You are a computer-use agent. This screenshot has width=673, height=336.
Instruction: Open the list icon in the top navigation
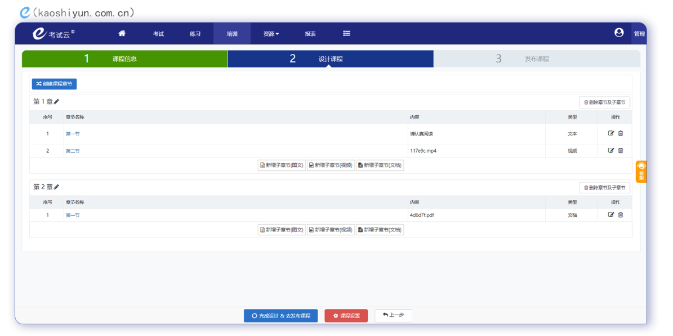click(346, 33)
